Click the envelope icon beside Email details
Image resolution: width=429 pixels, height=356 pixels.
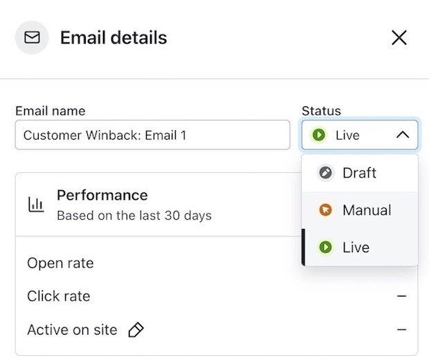pyautogui.click(x=32, y=37)
